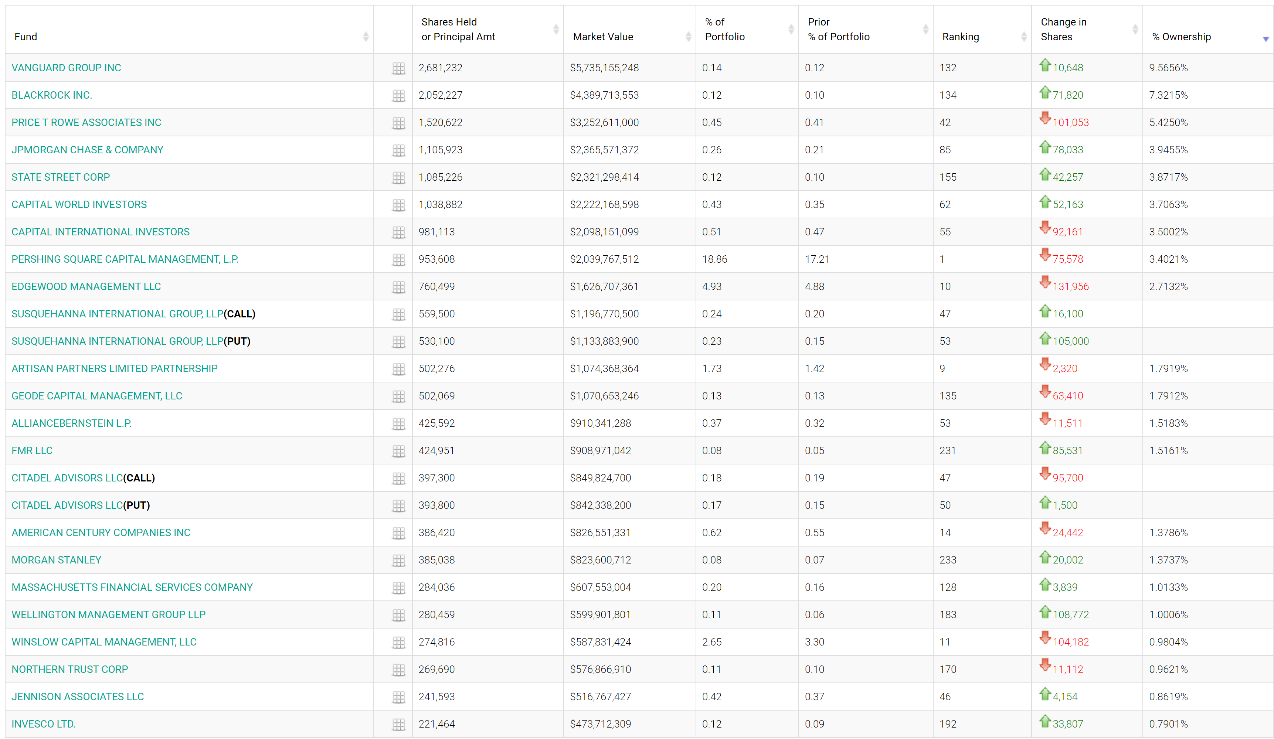Open grid icon for Pershing Square Capital row

pyautogui.click(x=398, y=259)
